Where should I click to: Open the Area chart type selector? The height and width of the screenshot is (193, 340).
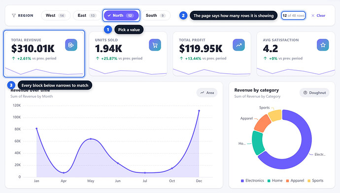(x=207, y=93)
